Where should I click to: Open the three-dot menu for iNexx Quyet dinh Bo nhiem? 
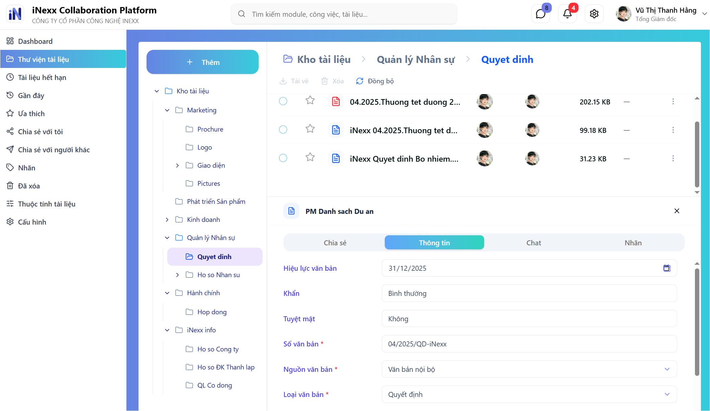tap(673, 158)
